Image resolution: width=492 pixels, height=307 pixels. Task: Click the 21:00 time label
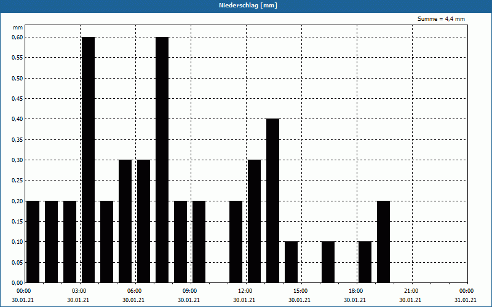click(x=411, y=291)
